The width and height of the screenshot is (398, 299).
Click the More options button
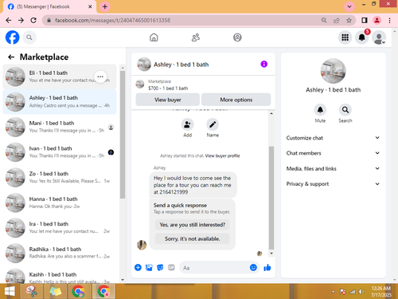tap(236, 100)
